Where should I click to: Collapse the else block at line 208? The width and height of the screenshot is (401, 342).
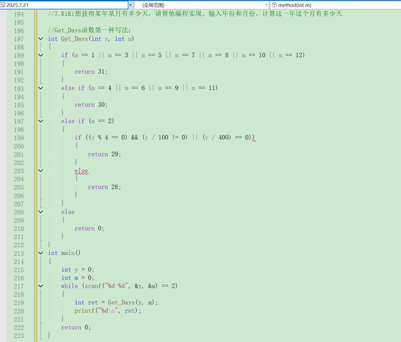[41, 212]
